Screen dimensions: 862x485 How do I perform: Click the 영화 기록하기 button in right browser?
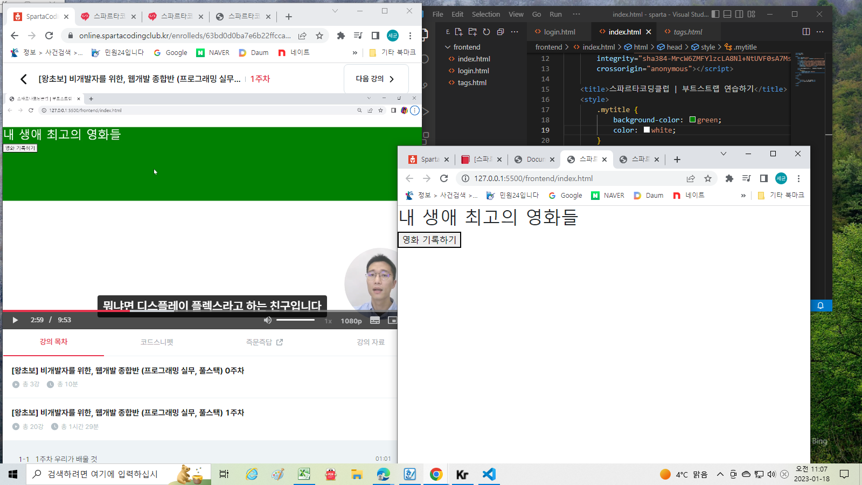[429, 240]
